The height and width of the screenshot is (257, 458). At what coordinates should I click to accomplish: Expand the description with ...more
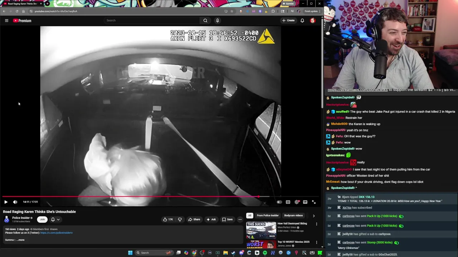pyautogui.click(x=21, y=240)
